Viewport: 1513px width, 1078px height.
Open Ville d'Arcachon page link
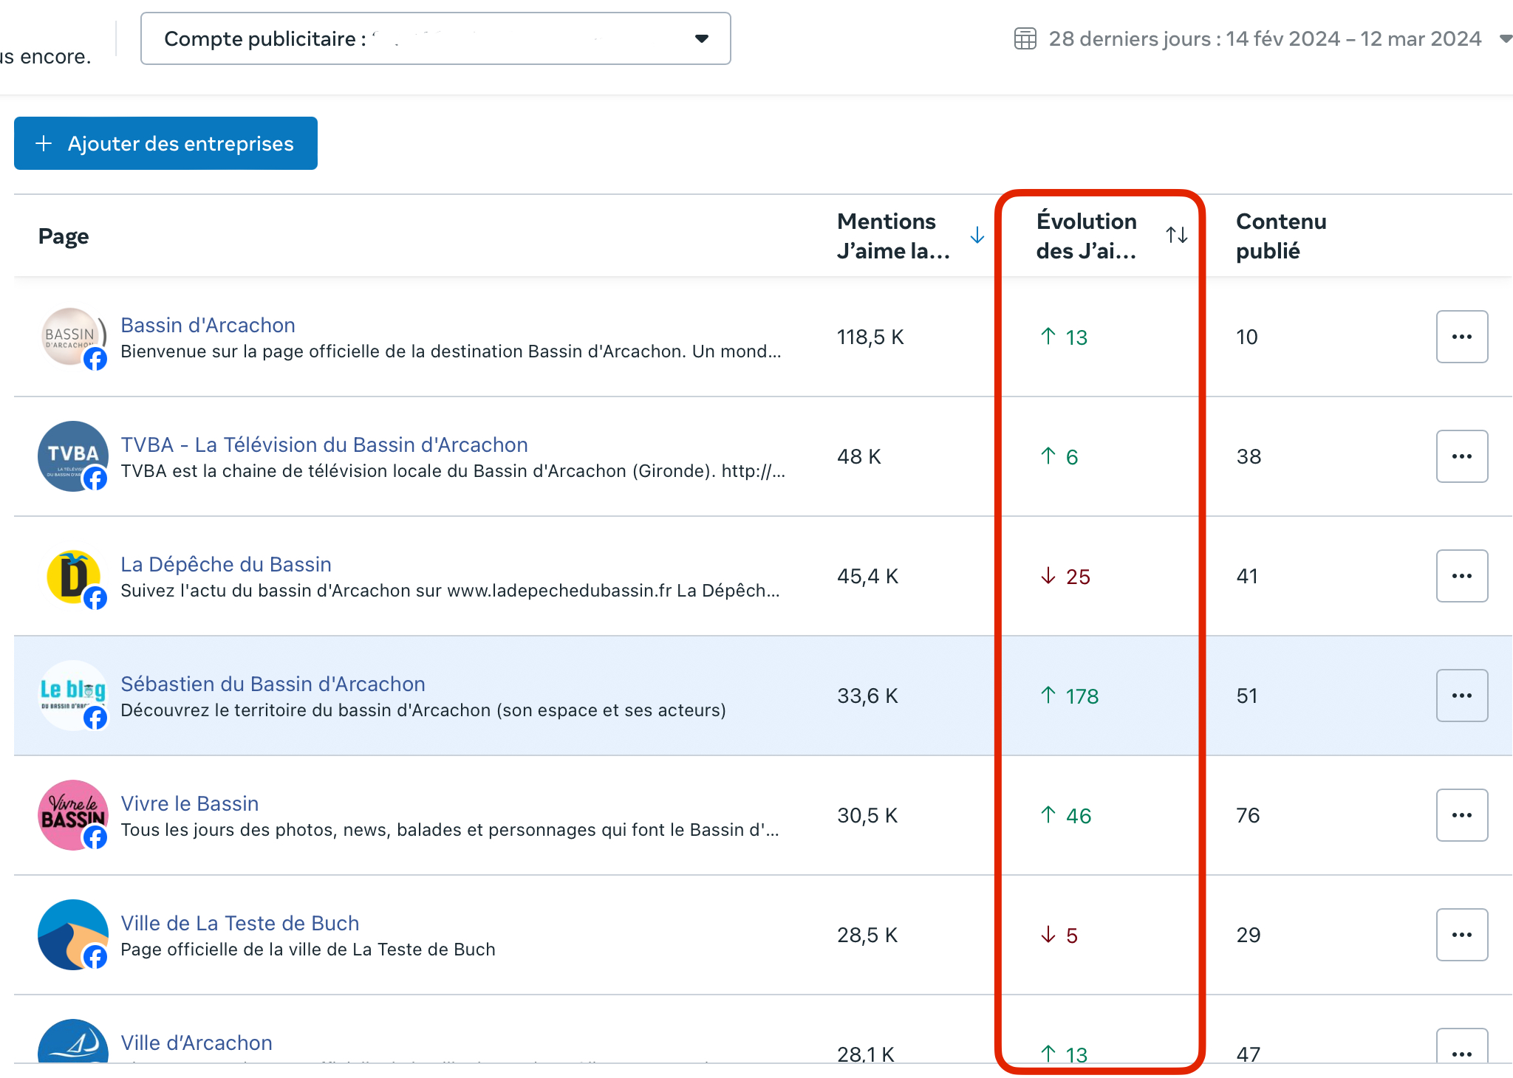[x=197, y=1043]
